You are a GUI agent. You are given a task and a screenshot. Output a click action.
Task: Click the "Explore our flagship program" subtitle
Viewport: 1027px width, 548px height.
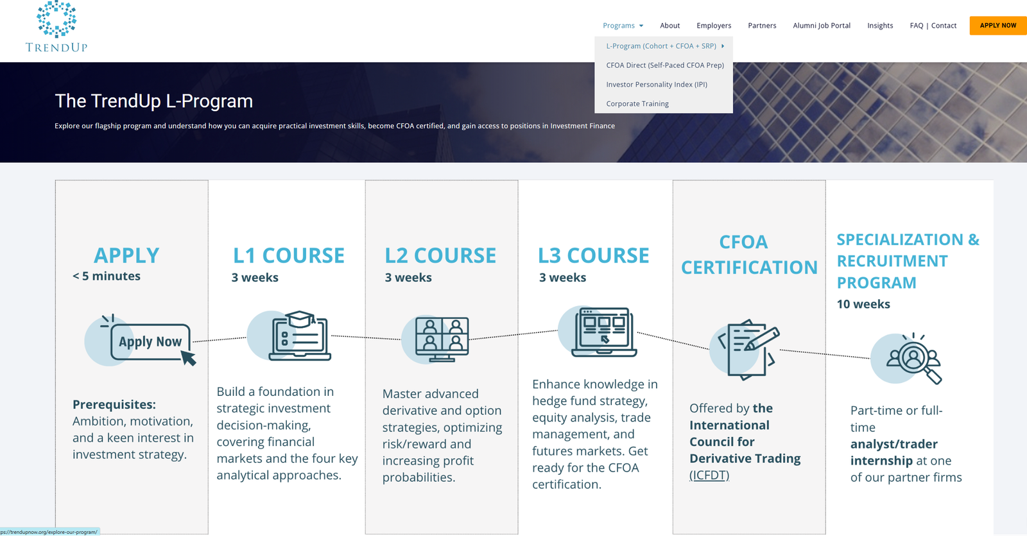pos(334,126)
